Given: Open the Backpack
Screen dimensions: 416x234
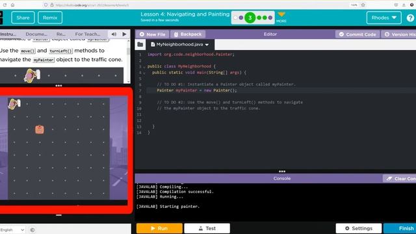Looking at the screenshot, I should point(188,34).
